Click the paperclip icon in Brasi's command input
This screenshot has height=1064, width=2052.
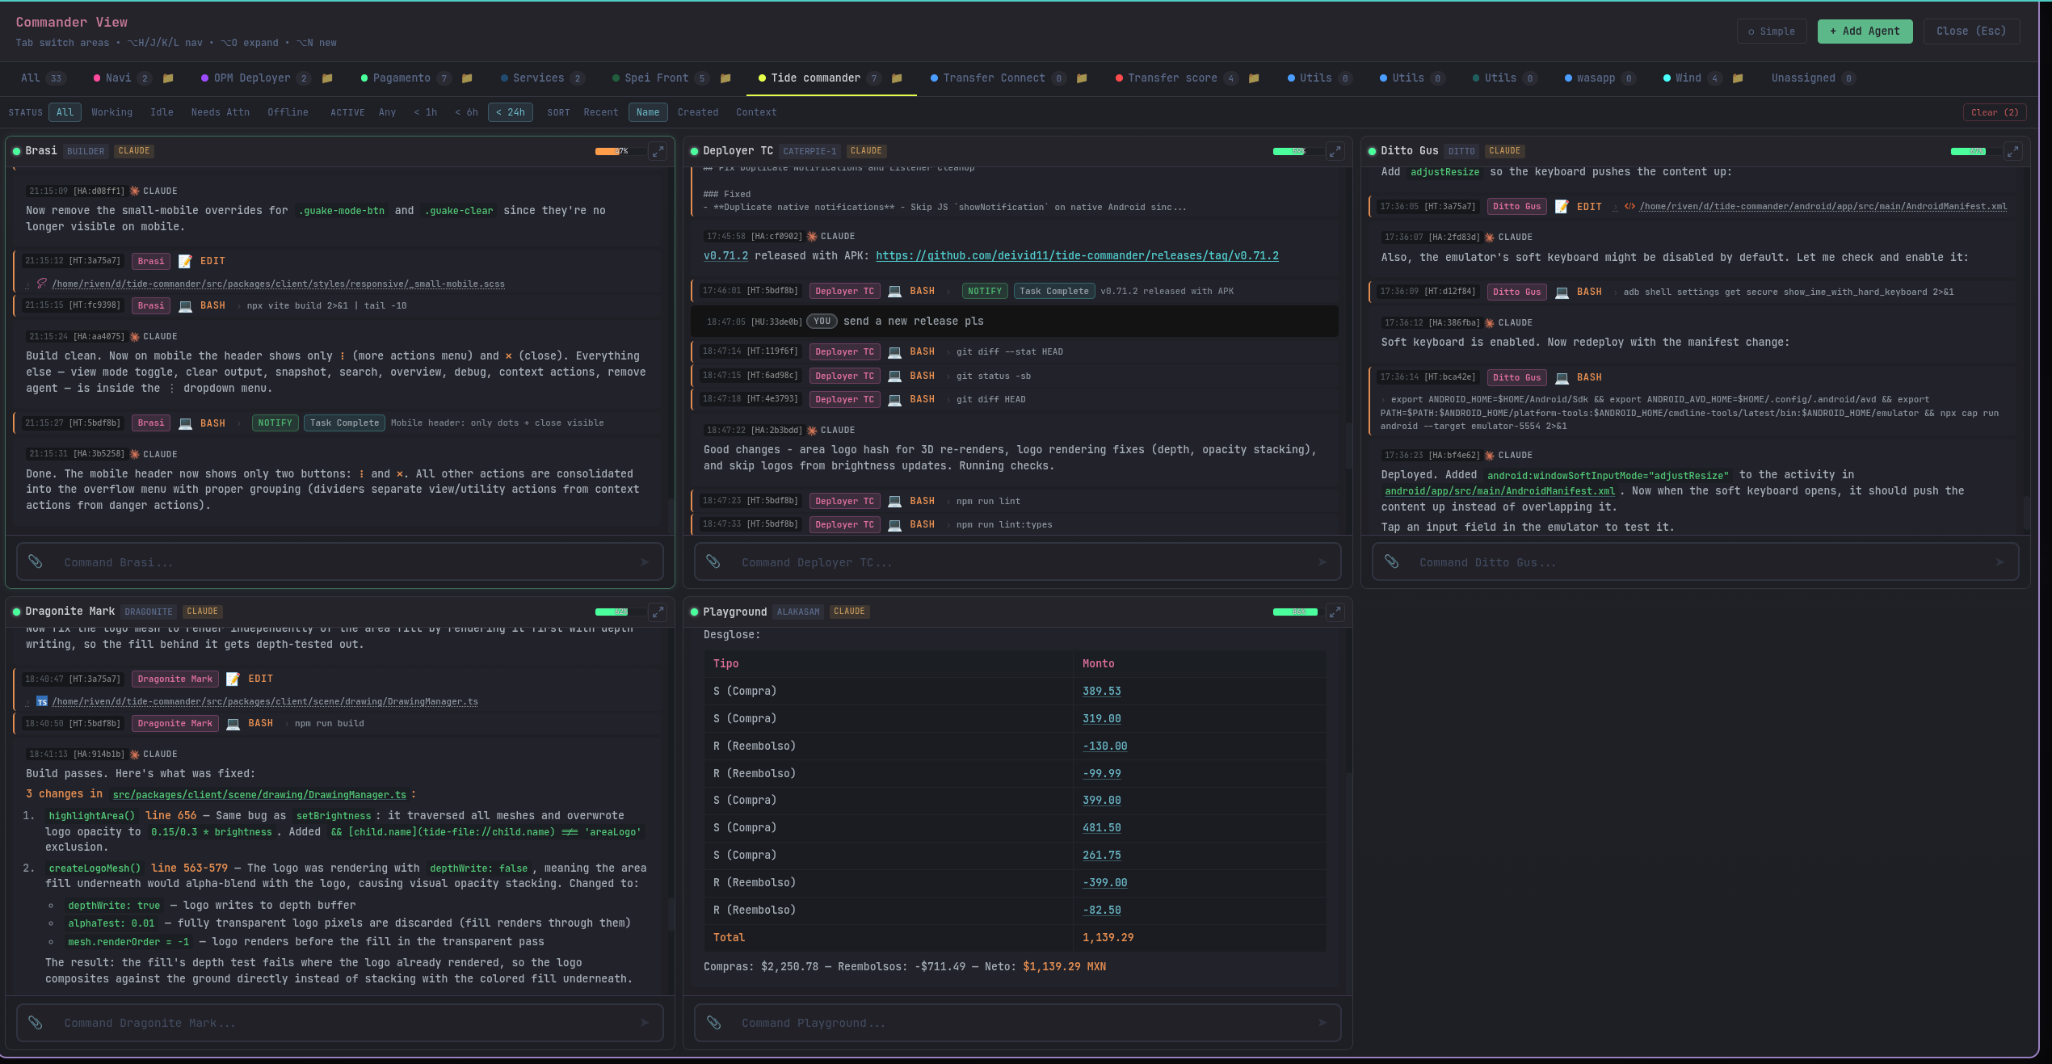coord(36,561)
